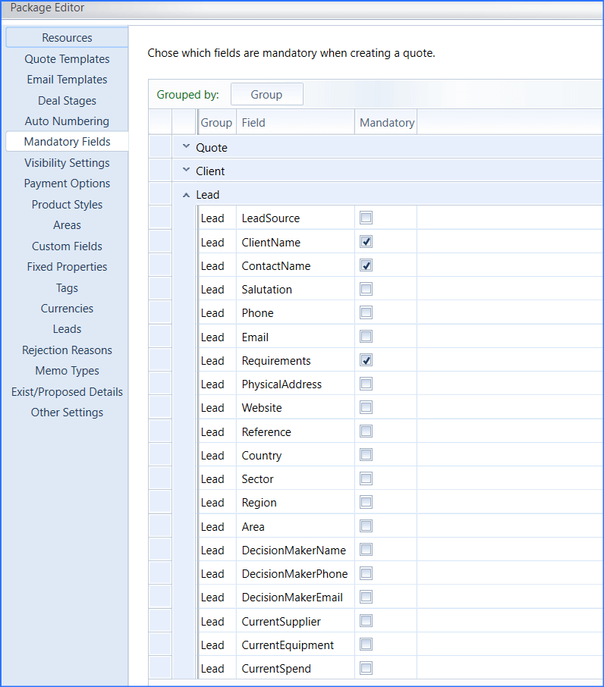Toggle the ContactName mandatory checkbox
The width and height of the screenshot is (604, 687).
tap(366, 265)
